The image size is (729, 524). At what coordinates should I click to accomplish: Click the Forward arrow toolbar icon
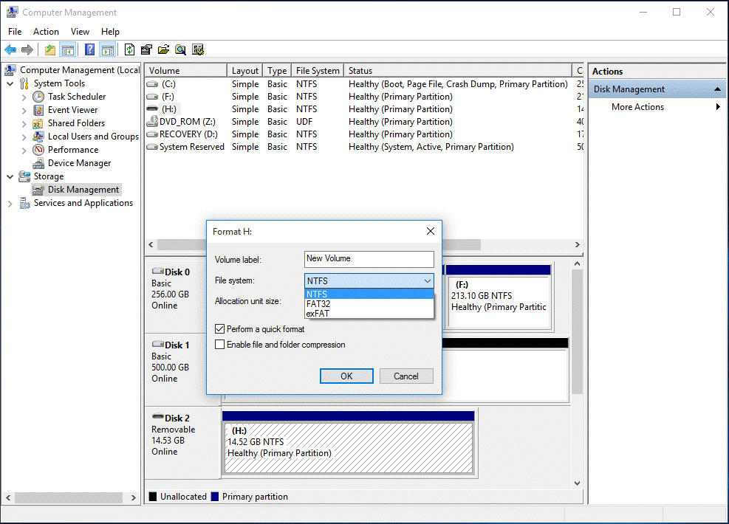coord(27,49)
